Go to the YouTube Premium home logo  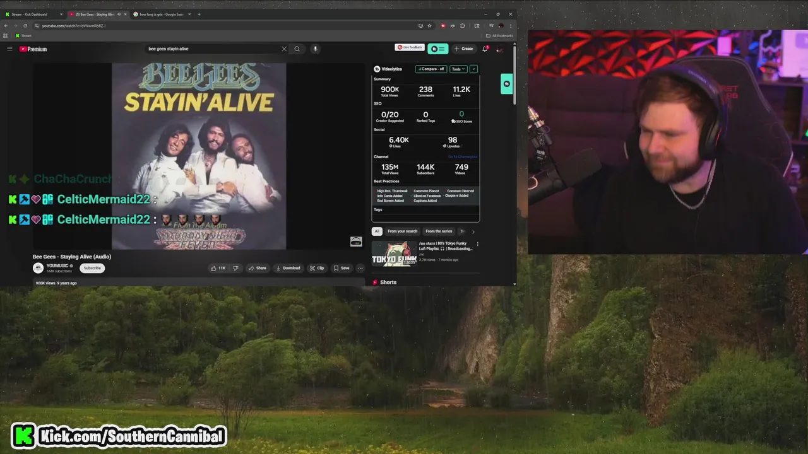tap(33, 49)
